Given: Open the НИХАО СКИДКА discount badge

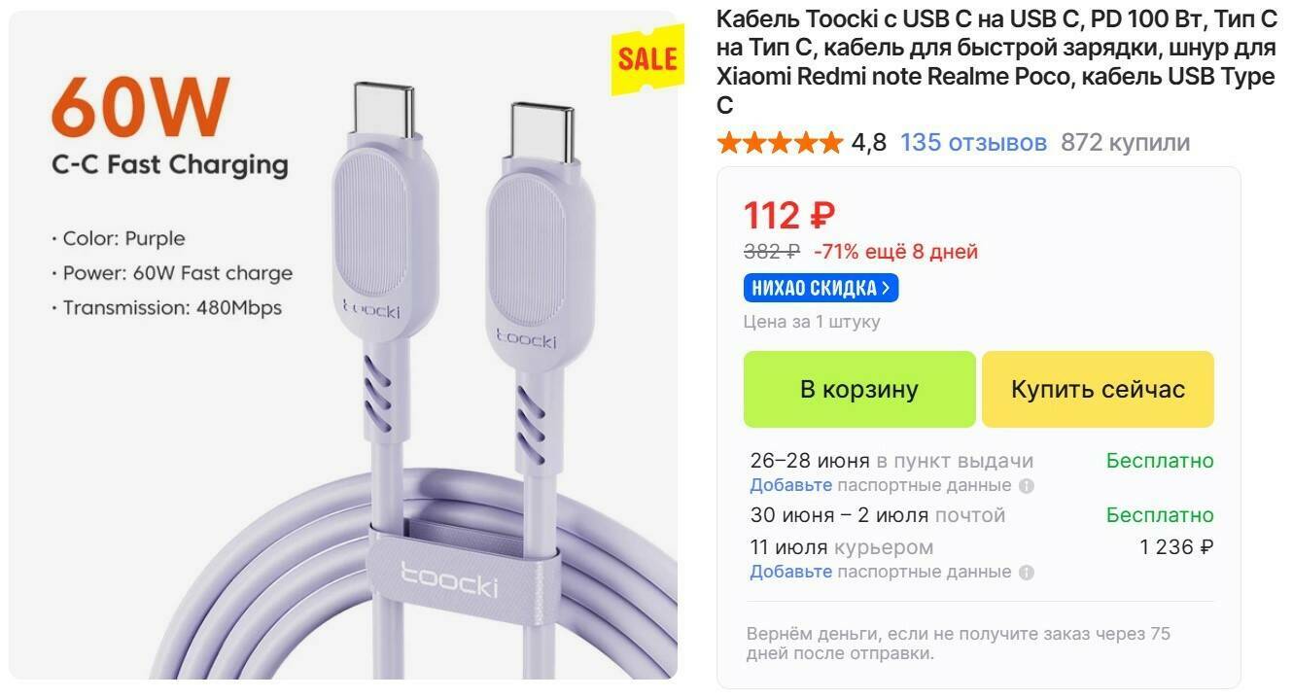Looking at the screenshot, I should coord(821,288).
